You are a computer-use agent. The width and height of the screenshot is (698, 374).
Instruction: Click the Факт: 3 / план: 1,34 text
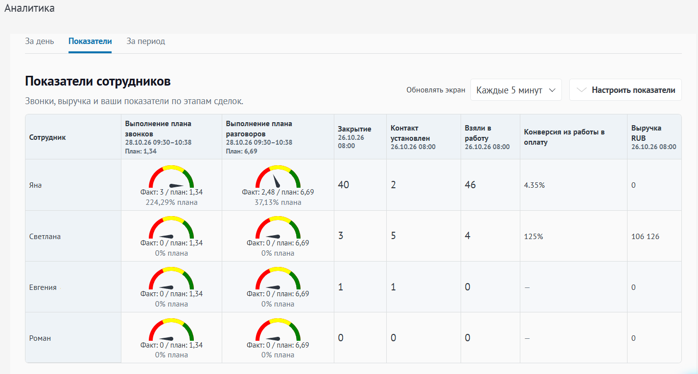click(171, 192)
